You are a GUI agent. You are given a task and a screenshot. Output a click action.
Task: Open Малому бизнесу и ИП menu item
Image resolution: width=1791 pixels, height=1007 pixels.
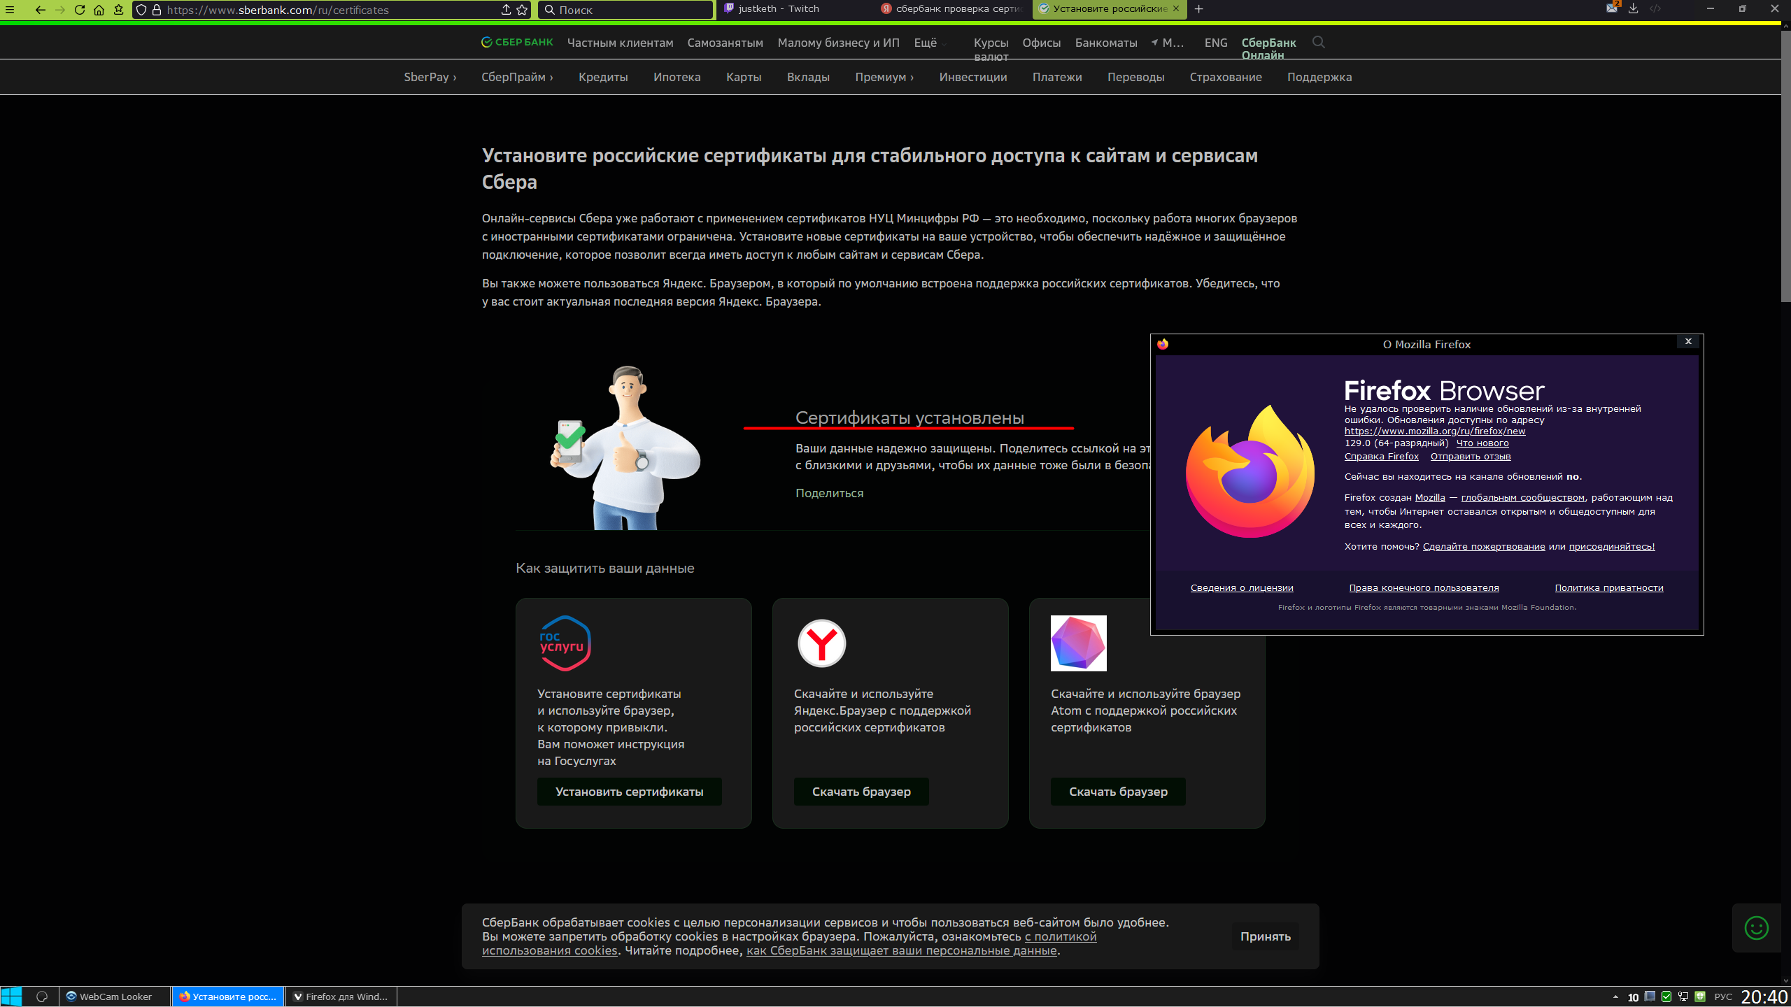[838, 43]
